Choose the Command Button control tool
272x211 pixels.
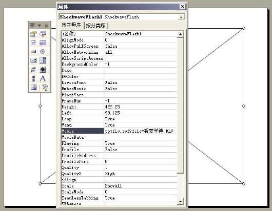point(33,52)
